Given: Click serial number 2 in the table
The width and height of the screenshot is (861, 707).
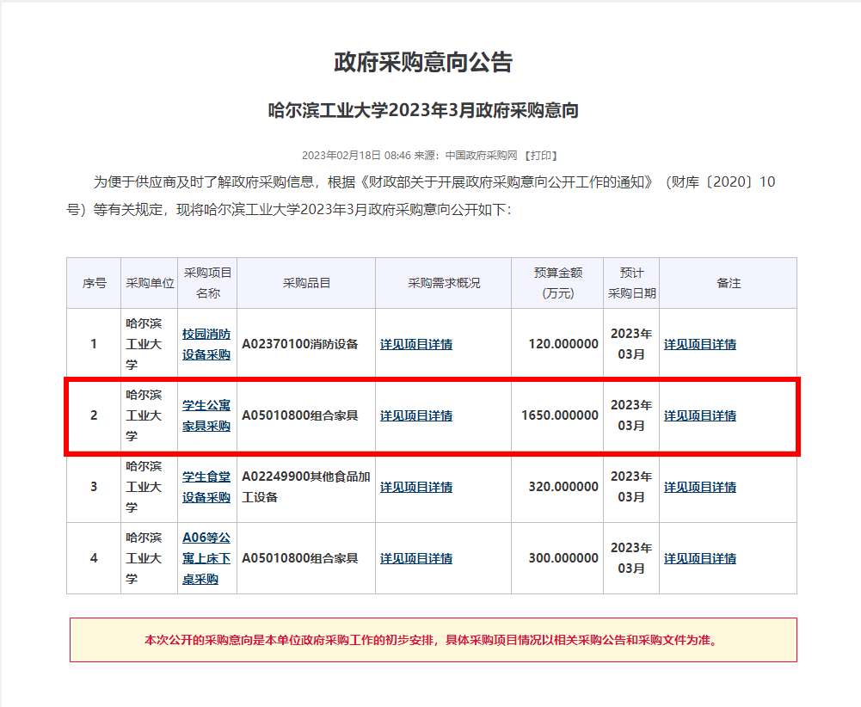Looking at the screenshot, I should pos(94,415).
